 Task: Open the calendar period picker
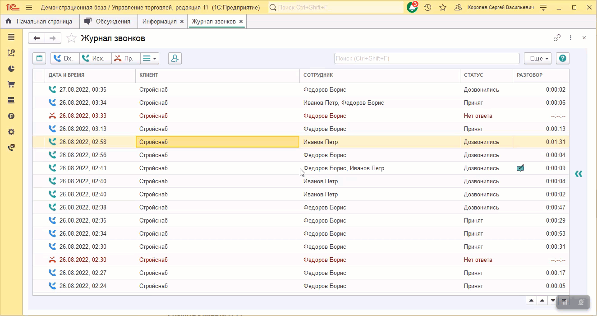click(39, 58)
